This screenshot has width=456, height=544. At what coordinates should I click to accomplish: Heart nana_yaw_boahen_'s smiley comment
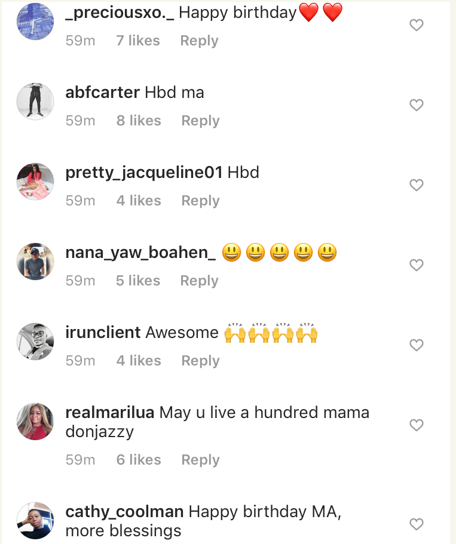click(x=416, y=265)
